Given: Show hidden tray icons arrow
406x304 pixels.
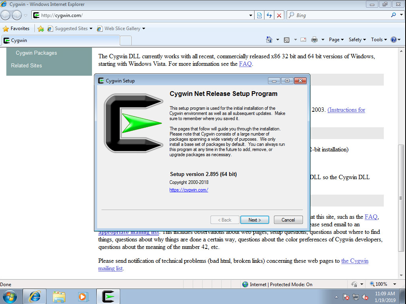Looking at the screenshot, I should coord(336,297).
